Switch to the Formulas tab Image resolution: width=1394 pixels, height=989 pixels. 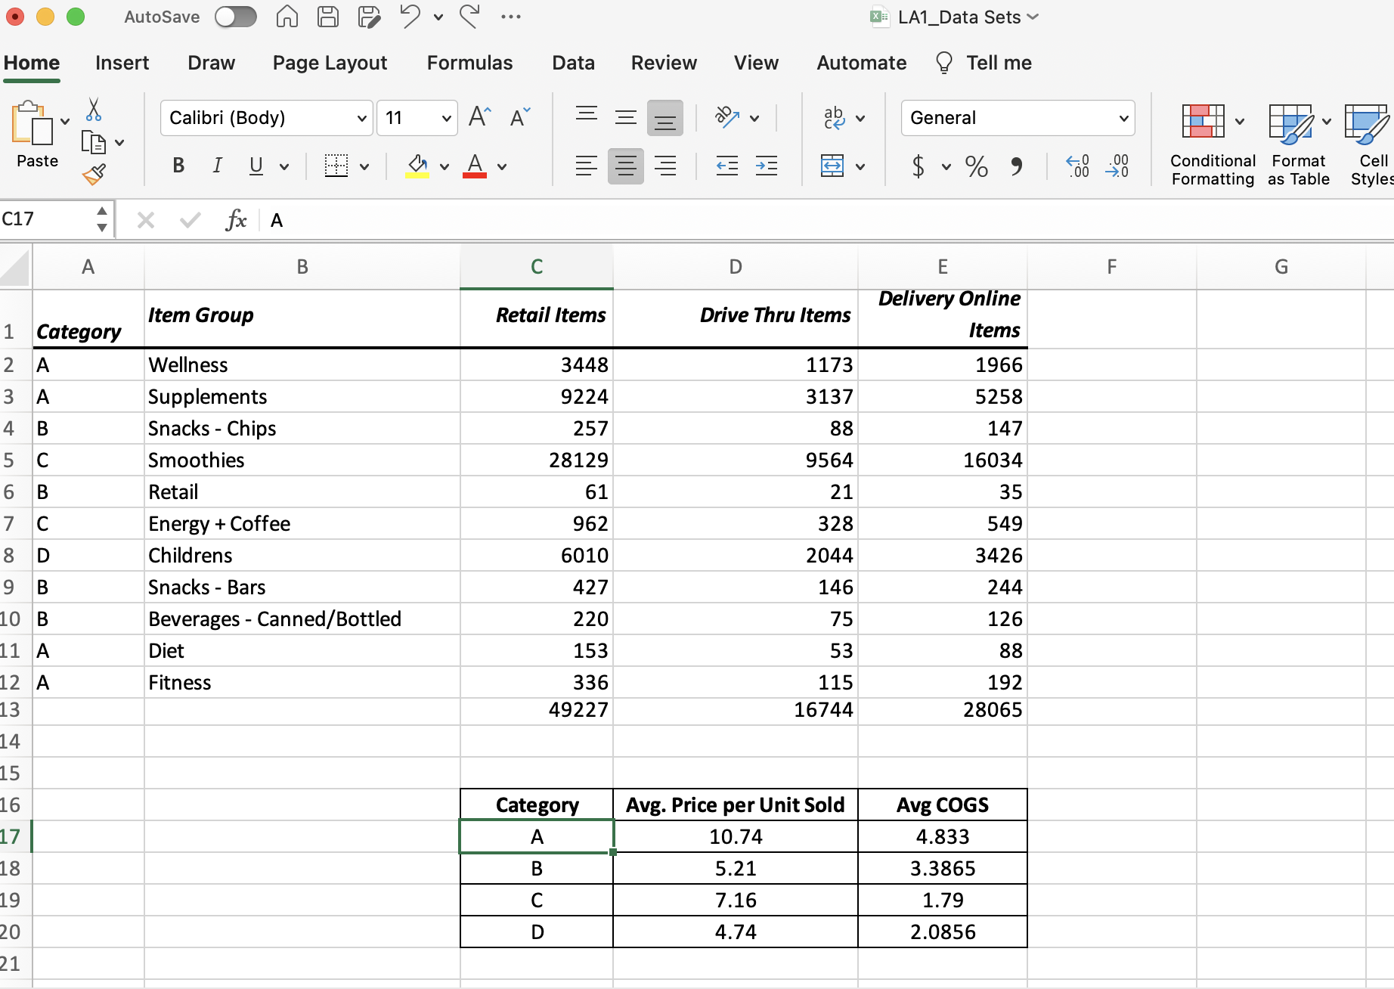pyautogui.click(x=469, y=63)
